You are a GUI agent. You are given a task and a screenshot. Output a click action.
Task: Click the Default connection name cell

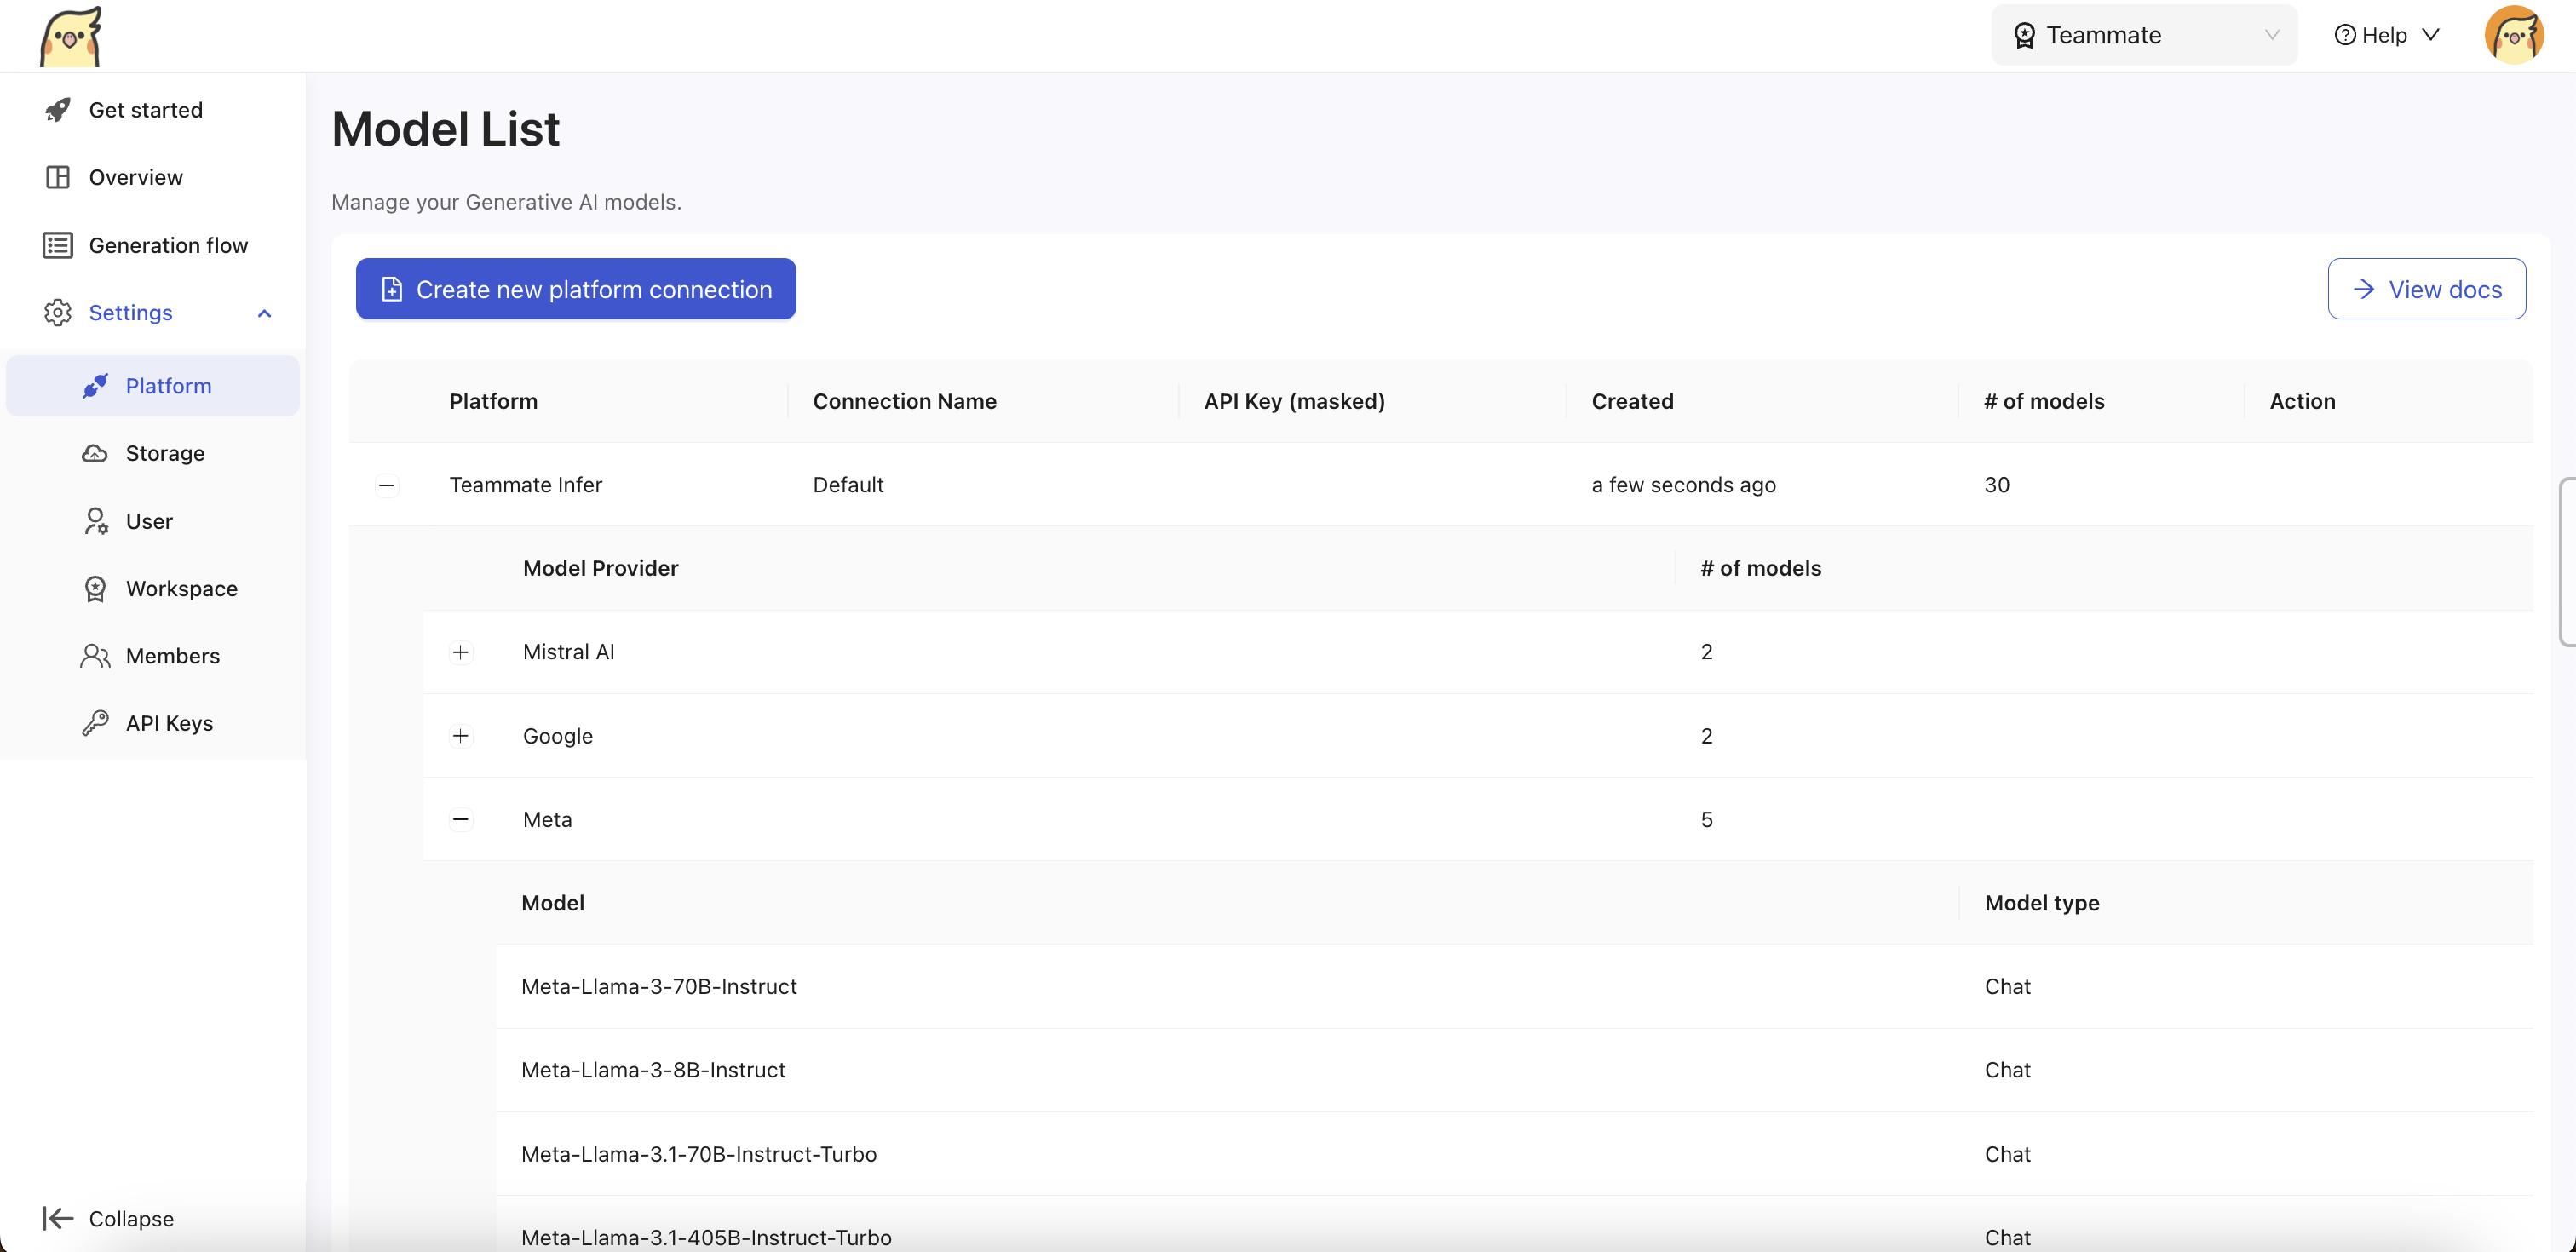848,485
